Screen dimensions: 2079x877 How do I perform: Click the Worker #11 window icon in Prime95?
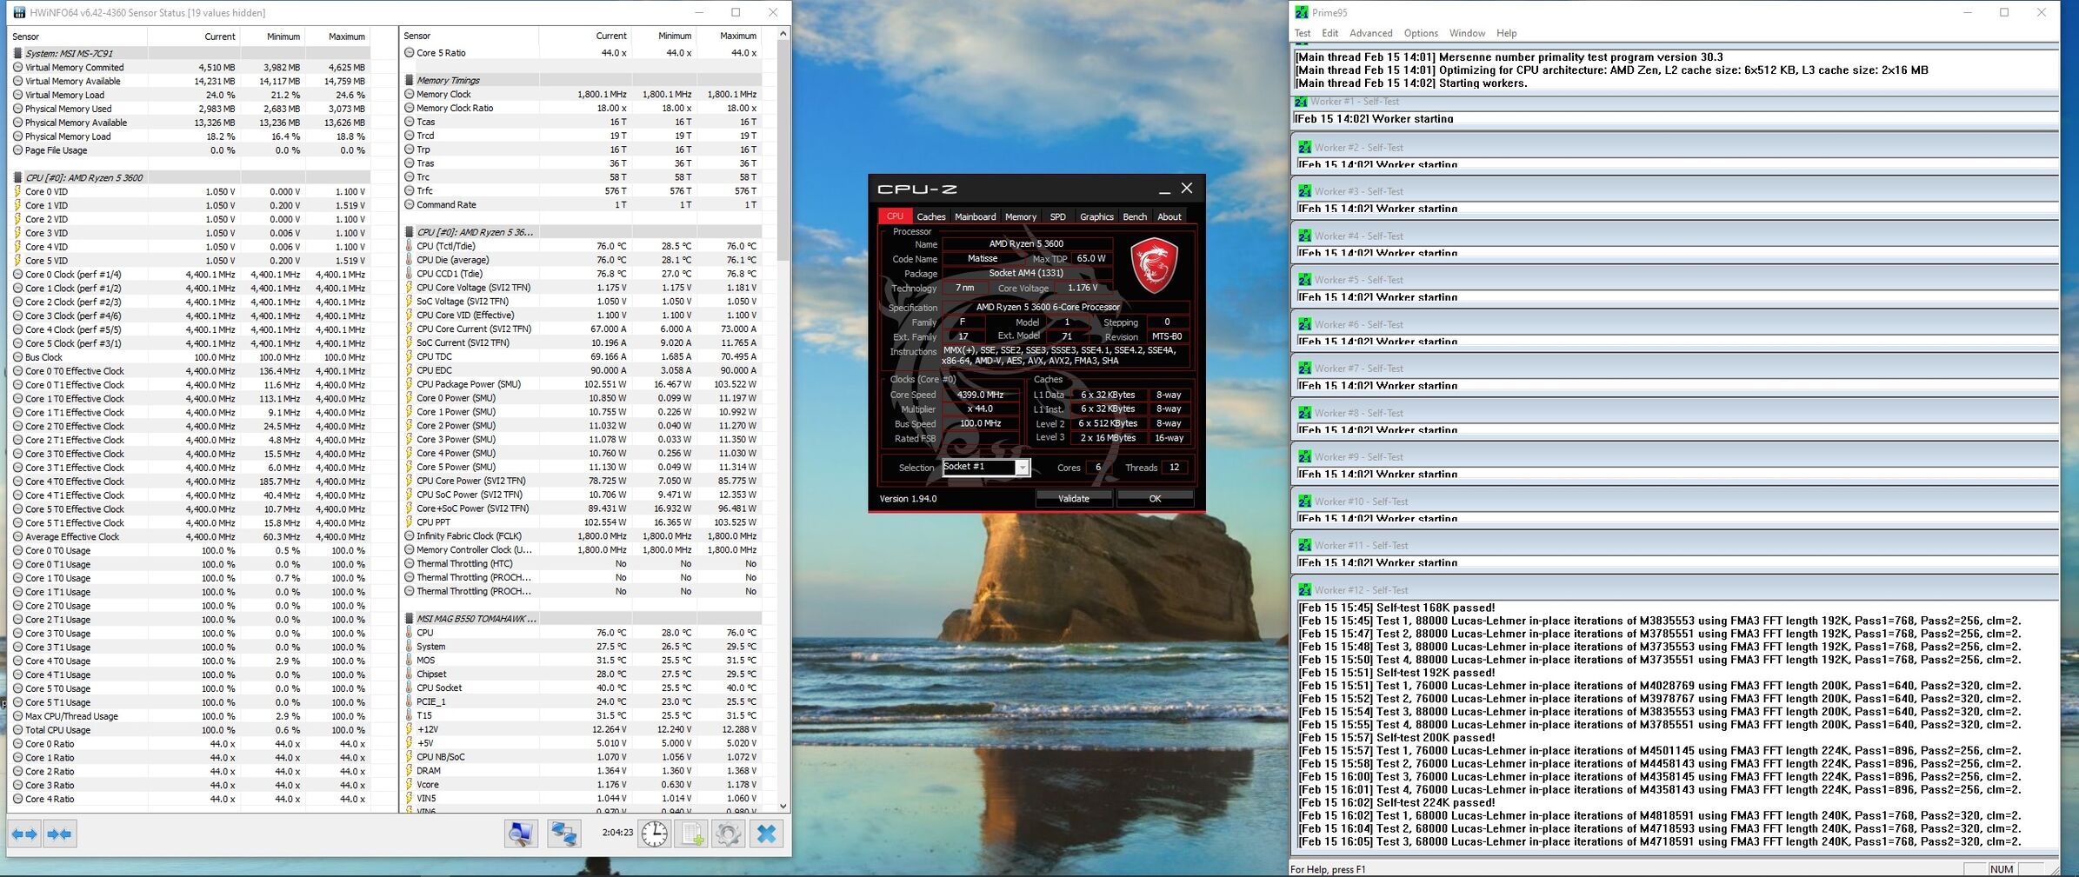point(1304,545)
